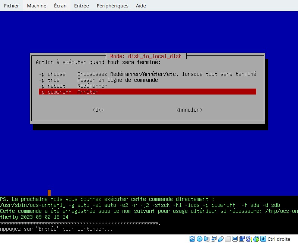
Task: Select the '-p poweroff' Arrêter option
Action: [x=148, y=92]
